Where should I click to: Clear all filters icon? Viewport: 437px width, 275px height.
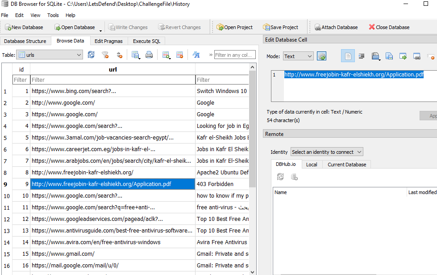(105, 55)
